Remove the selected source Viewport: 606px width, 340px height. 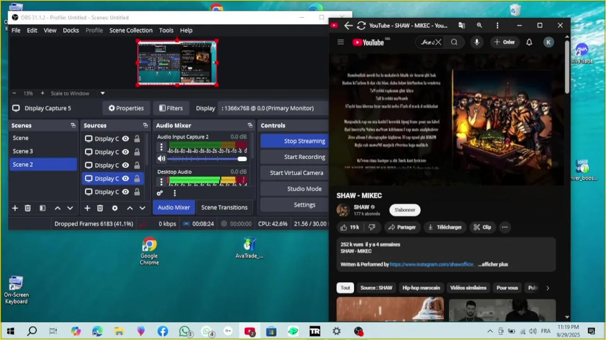pyautogui.click(x=100, y=208)
